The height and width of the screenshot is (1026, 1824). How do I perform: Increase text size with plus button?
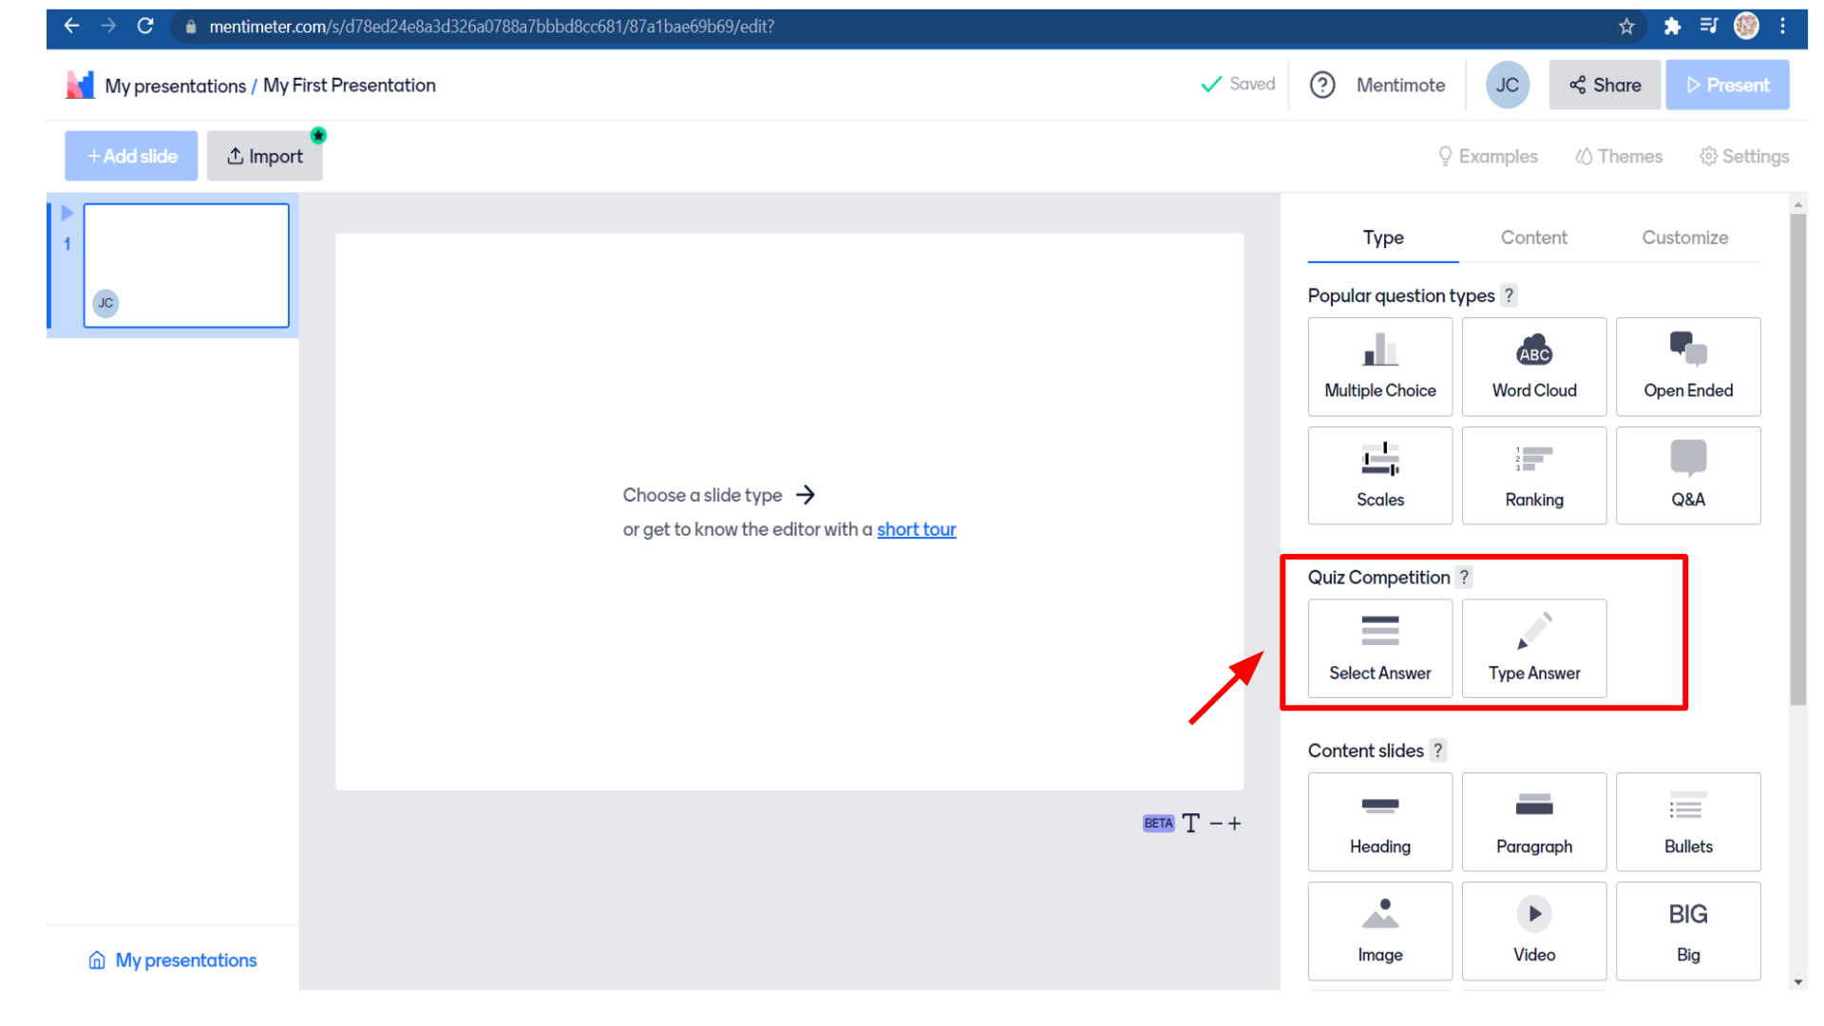tap(1234, 824)
